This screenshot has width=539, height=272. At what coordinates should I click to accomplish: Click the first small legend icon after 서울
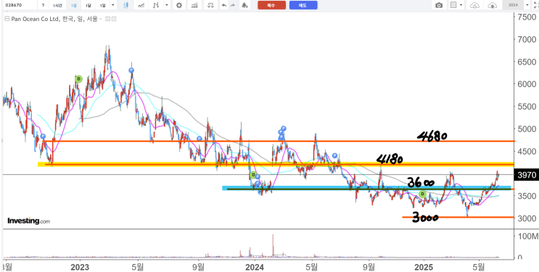[x=107, y=20]
